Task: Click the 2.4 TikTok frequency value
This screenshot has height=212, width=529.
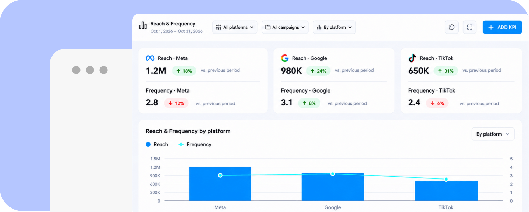Action: pyautogui.click(x=414, y=103)
